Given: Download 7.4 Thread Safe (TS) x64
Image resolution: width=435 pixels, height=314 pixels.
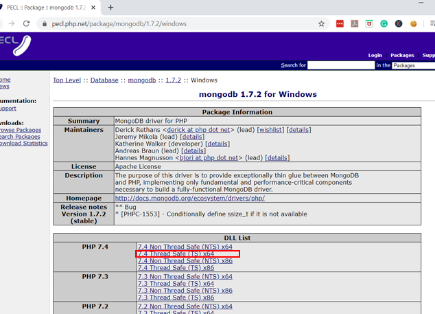Looking at the screenshot, I should pos(176,254).
